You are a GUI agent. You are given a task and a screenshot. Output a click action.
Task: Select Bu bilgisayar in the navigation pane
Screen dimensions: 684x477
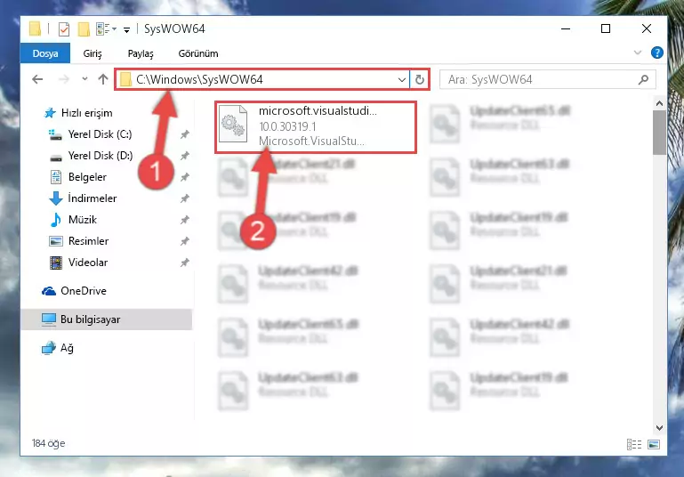(x=106, y=319)
